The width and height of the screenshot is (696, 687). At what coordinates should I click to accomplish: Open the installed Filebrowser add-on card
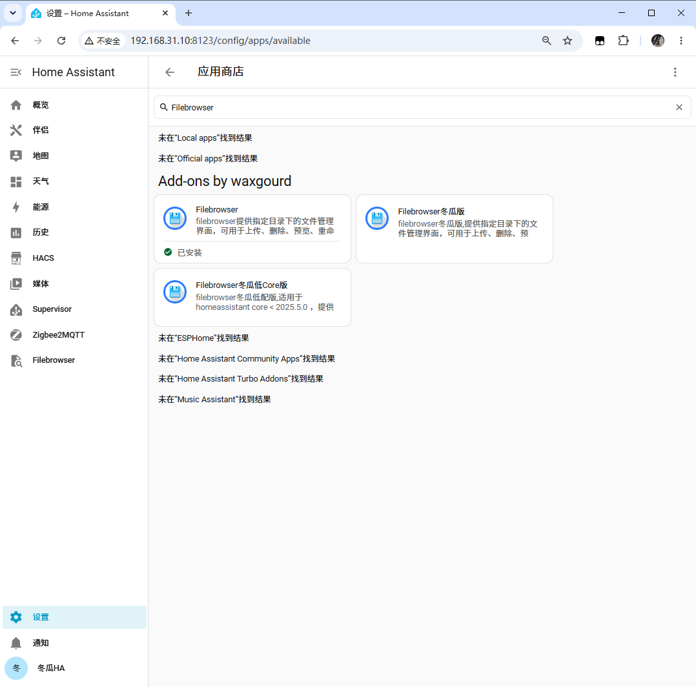click(252, 229)
